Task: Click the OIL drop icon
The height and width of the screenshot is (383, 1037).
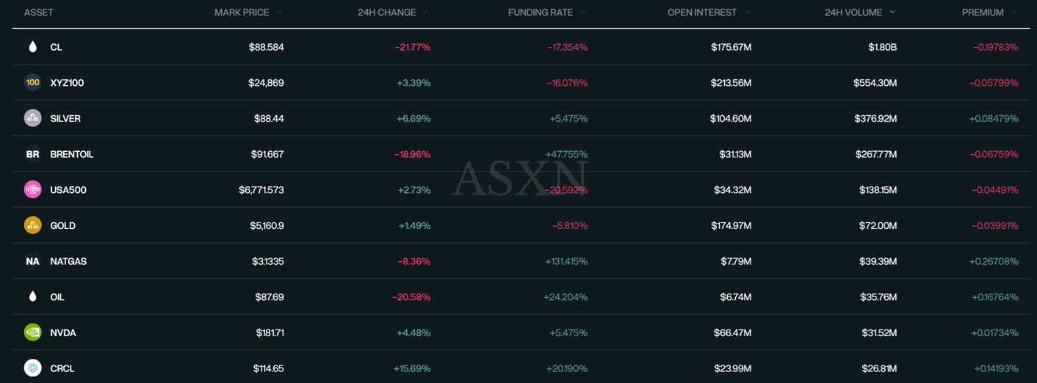Action: pos(32,297)
